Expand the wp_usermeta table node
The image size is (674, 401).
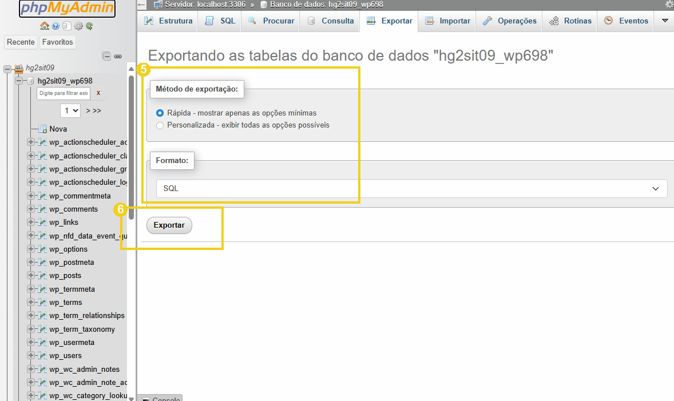pos(30,342)
